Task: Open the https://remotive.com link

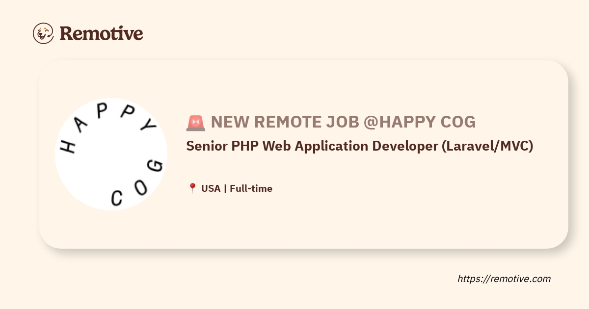Action: pyautogui.click(x=504, y=279)
